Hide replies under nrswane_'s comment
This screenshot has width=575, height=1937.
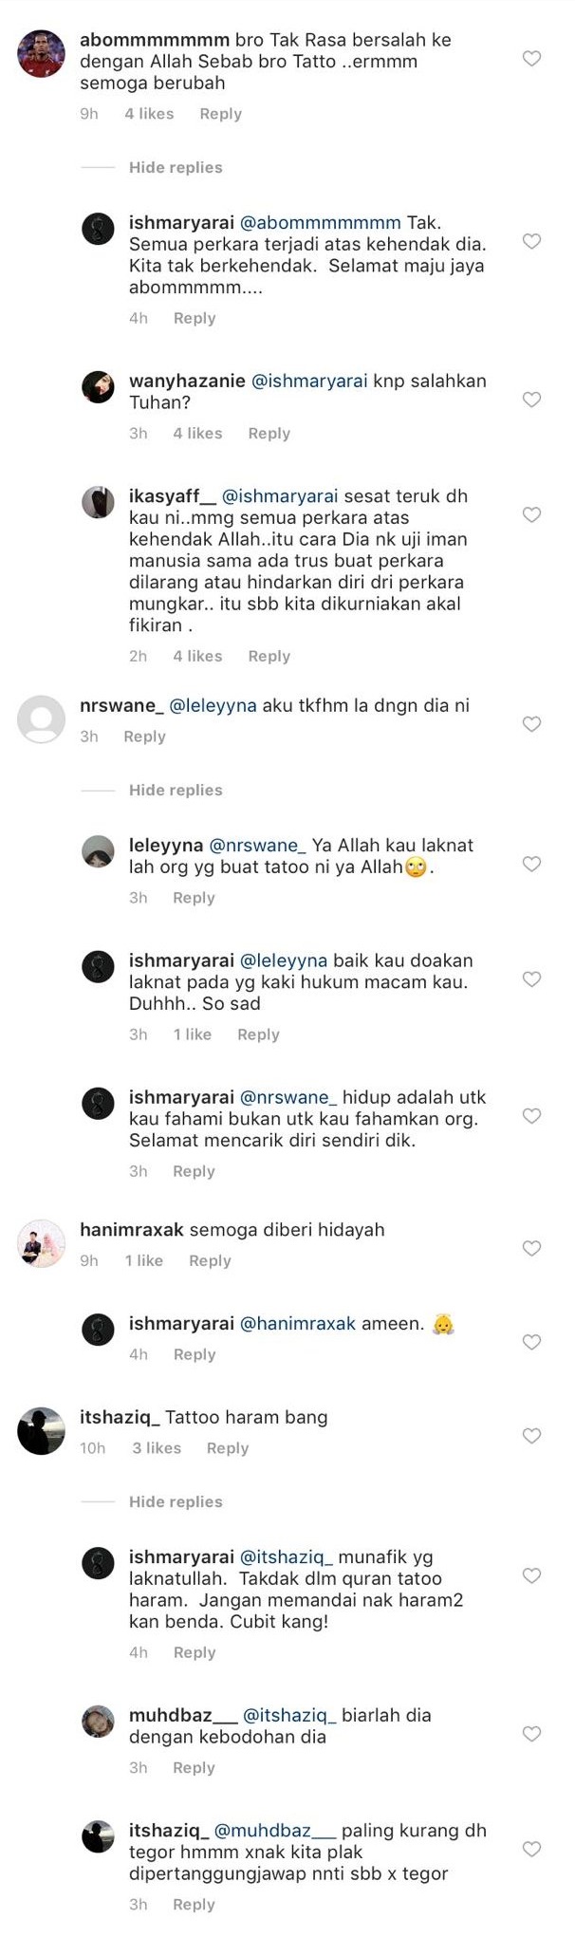pos(176,790)
